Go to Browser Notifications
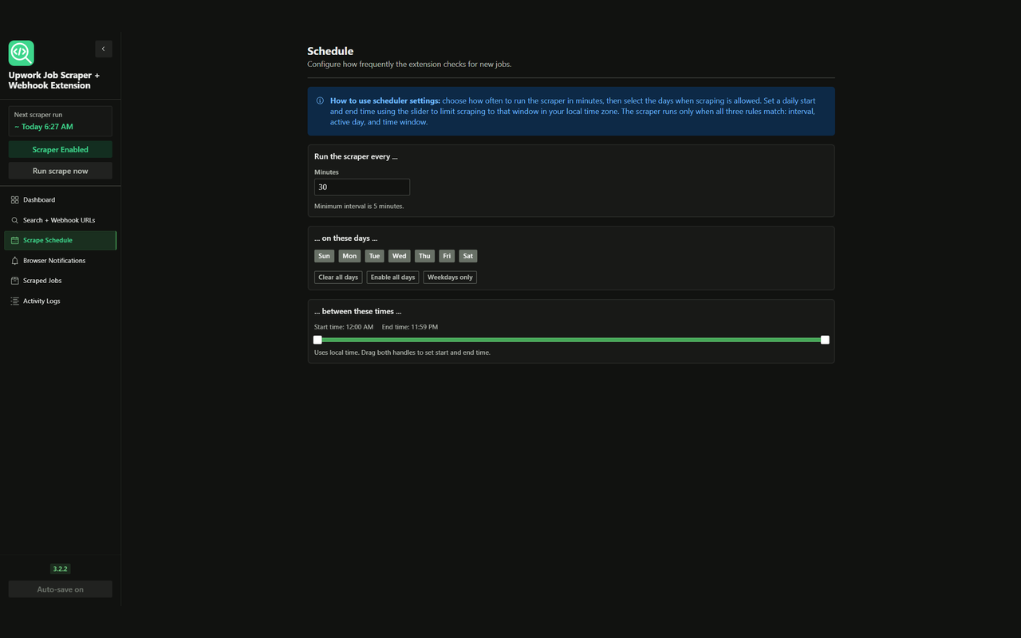The image size is (1021, 638). point(61,261)
